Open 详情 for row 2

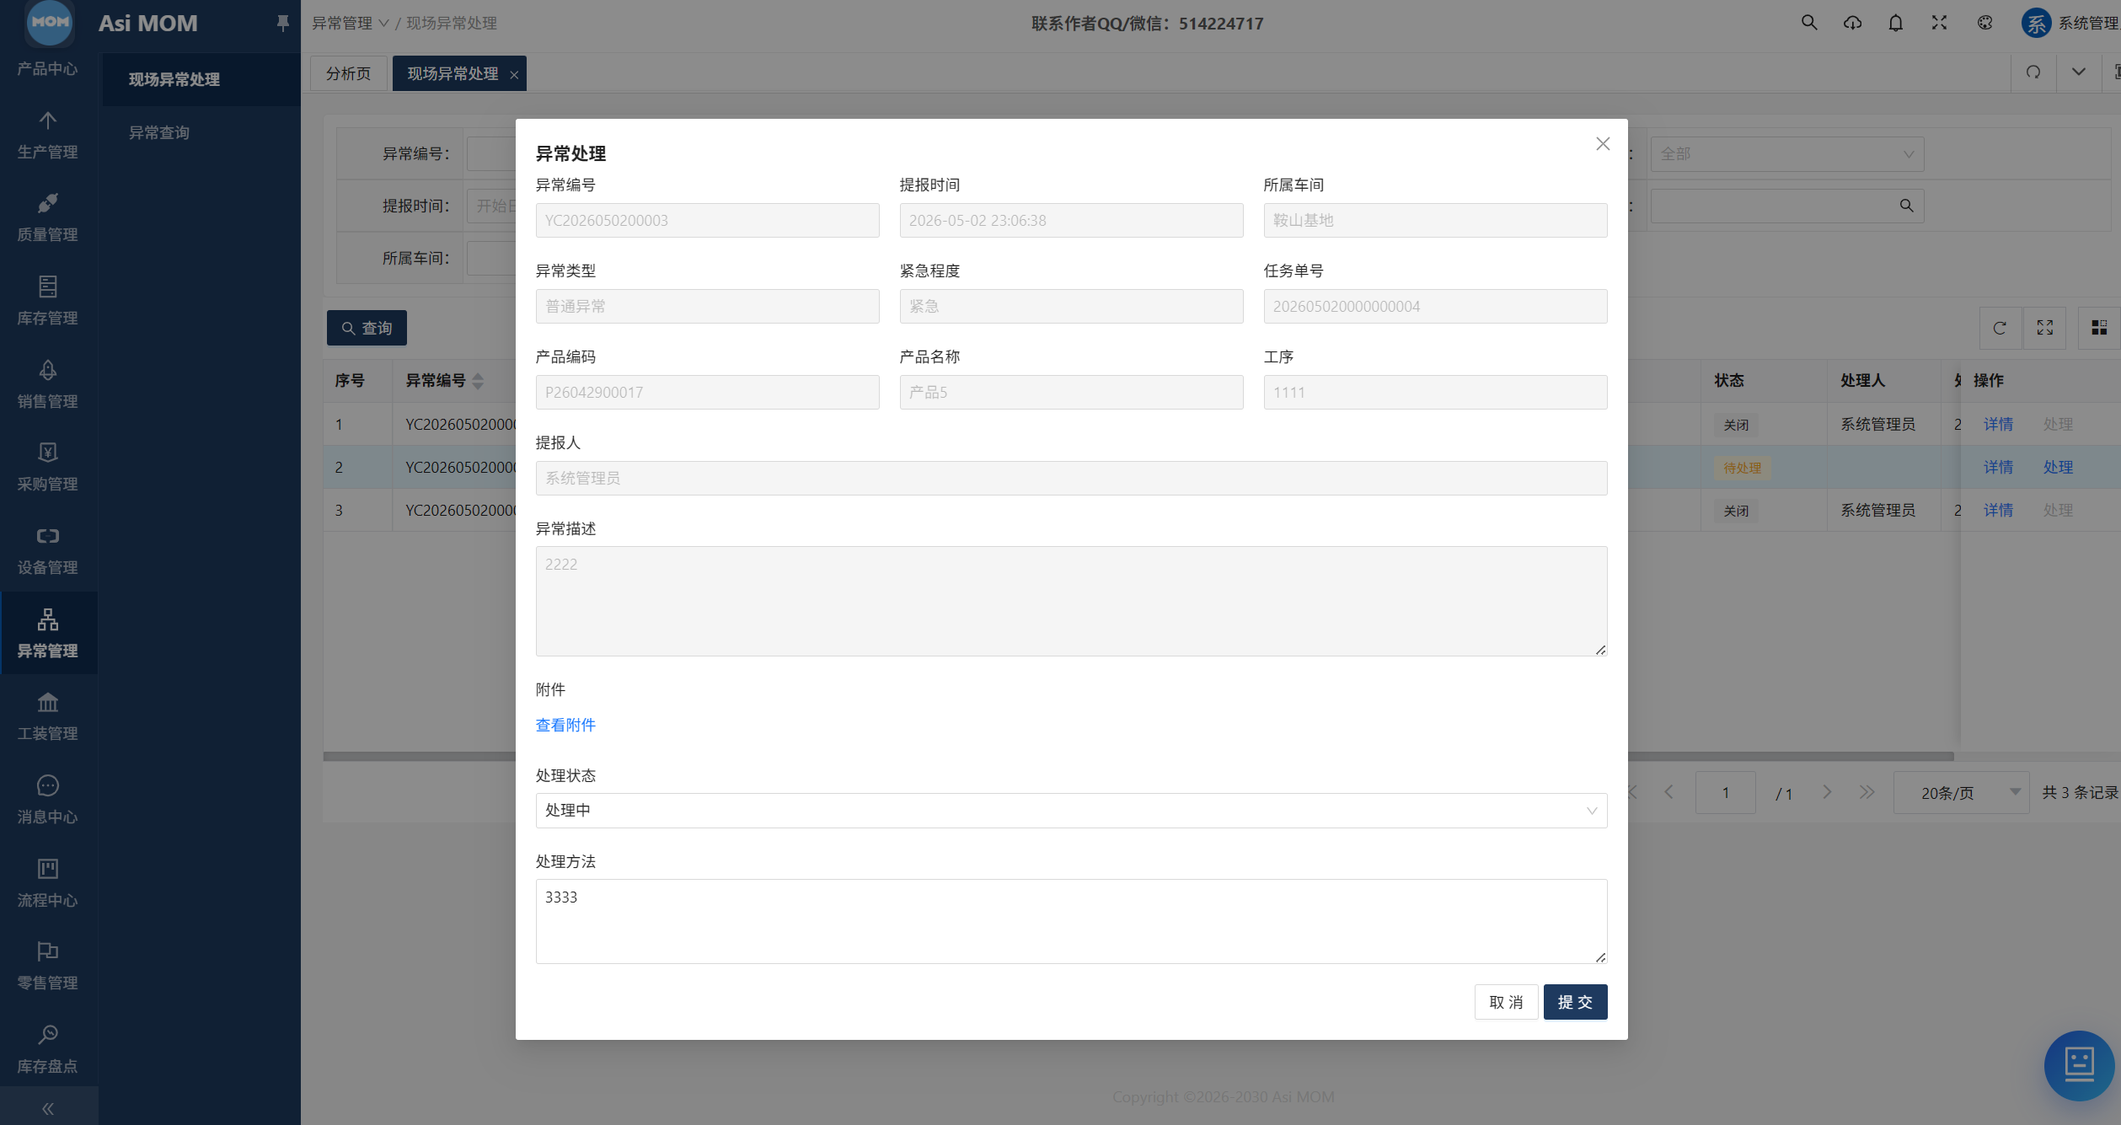[1998, 467]
